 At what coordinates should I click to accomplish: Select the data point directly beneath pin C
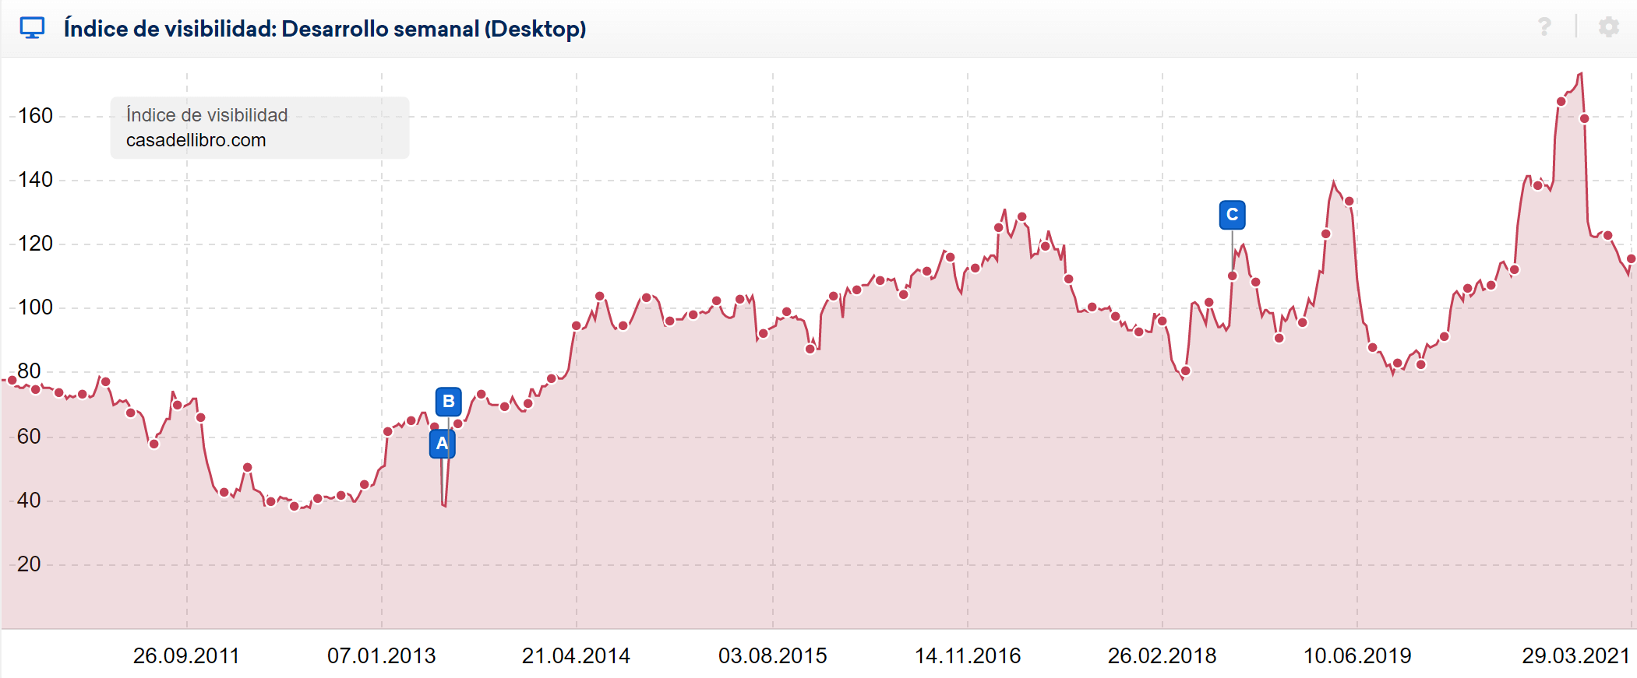click(x=1232, y=276)
